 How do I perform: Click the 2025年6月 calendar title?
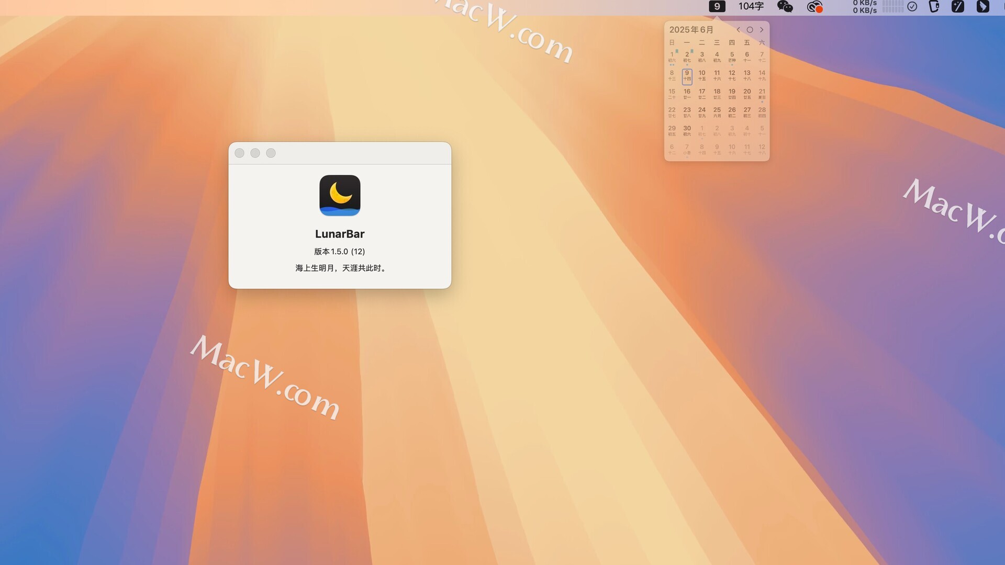tap(691, 30)
